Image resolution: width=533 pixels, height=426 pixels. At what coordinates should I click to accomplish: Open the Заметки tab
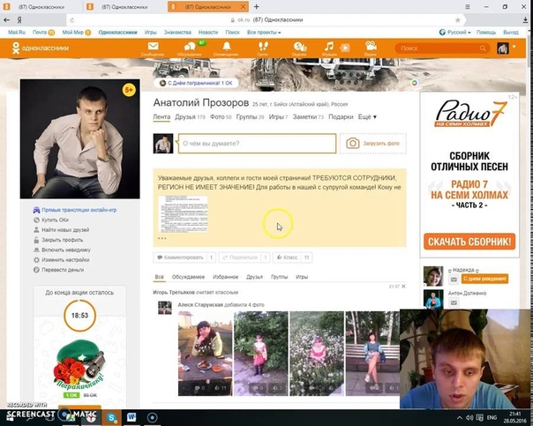coord(308,116)
